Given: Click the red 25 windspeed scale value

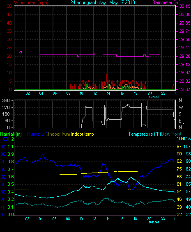Looking at the screenshot, I should point(9,48).
